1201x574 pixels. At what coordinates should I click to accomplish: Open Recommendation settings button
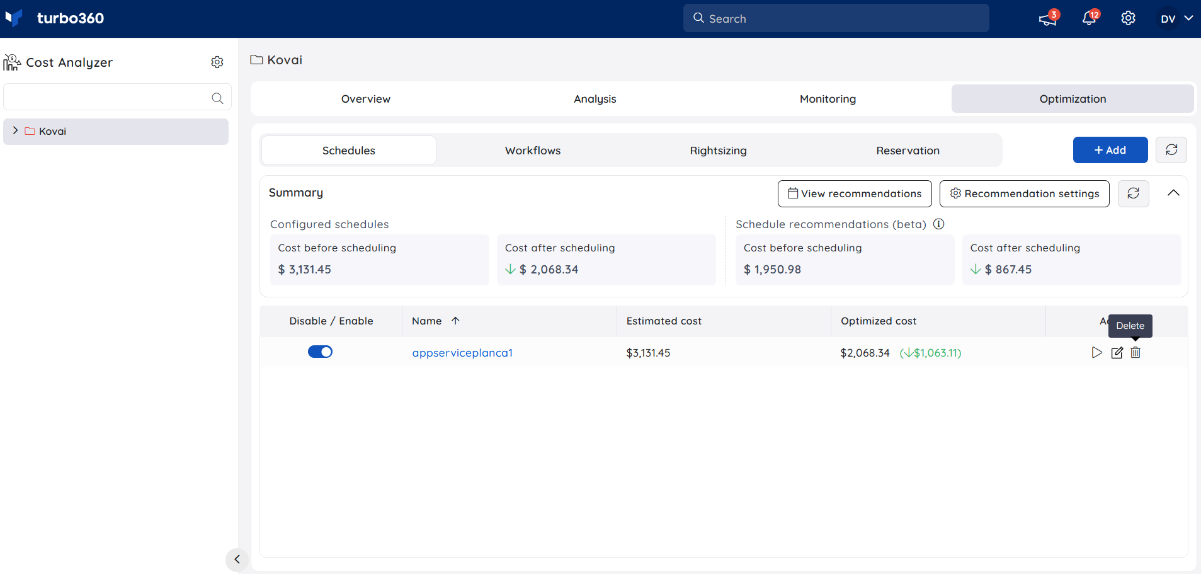click(x=1025, y=193)
